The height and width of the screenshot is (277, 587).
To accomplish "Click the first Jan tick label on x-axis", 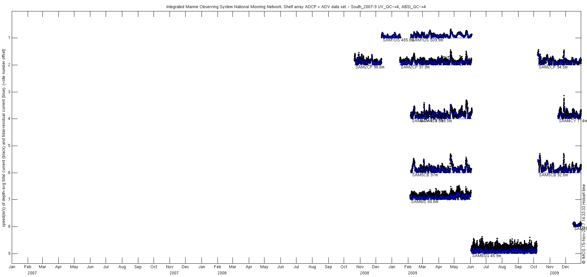I will [x=12, y=267].
